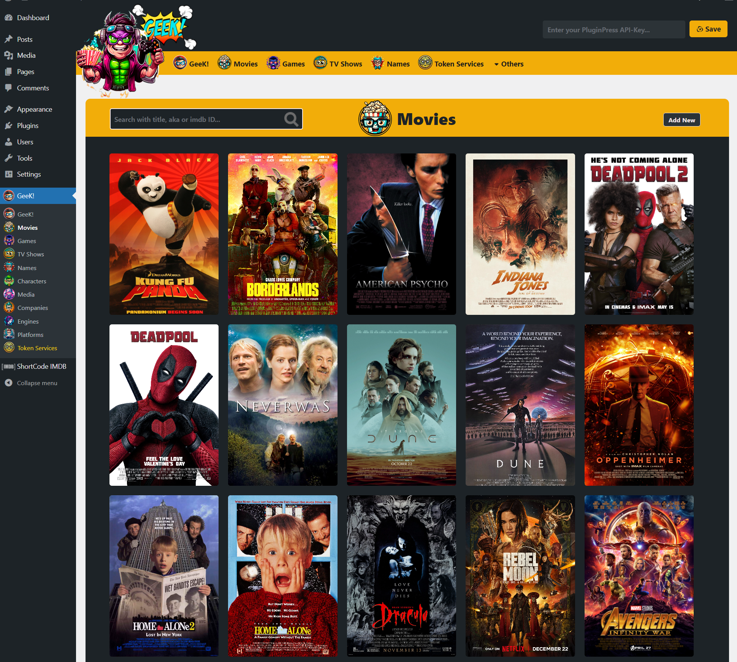This screenshot has width=737, height=662.
Task: Open Media in the GeeK! submenu
Action: click(x=26, y=294)
